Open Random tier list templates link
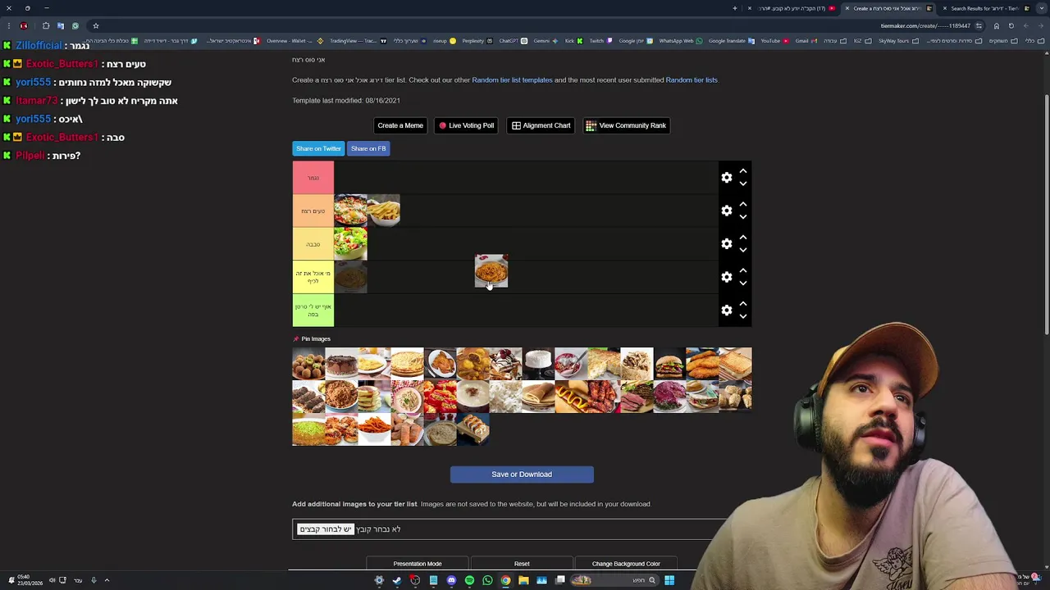 click(x=512, y=80)
